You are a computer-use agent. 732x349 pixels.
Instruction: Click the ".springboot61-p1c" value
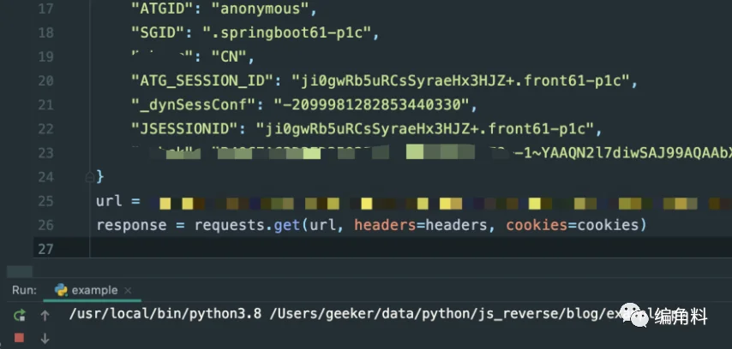coord(286,33)
